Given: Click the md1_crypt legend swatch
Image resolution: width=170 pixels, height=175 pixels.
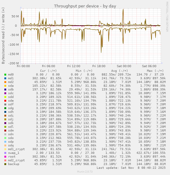Looking at the screenshot, I should (5, 149).
